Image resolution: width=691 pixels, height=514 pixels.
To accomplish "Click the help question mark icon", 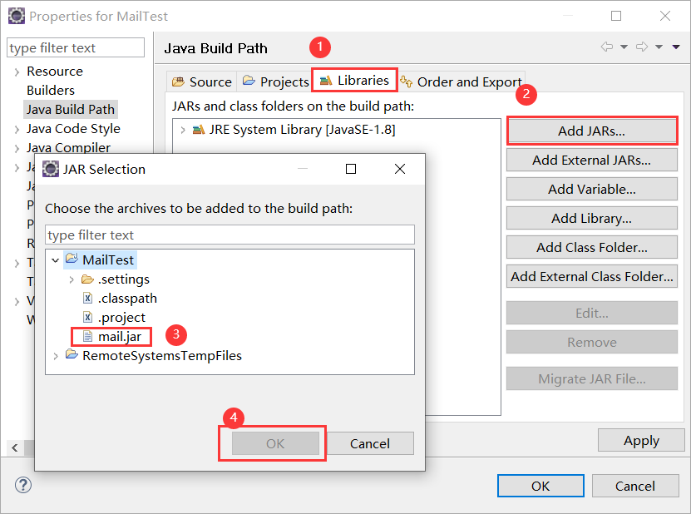I will click(x=23, y=486).
